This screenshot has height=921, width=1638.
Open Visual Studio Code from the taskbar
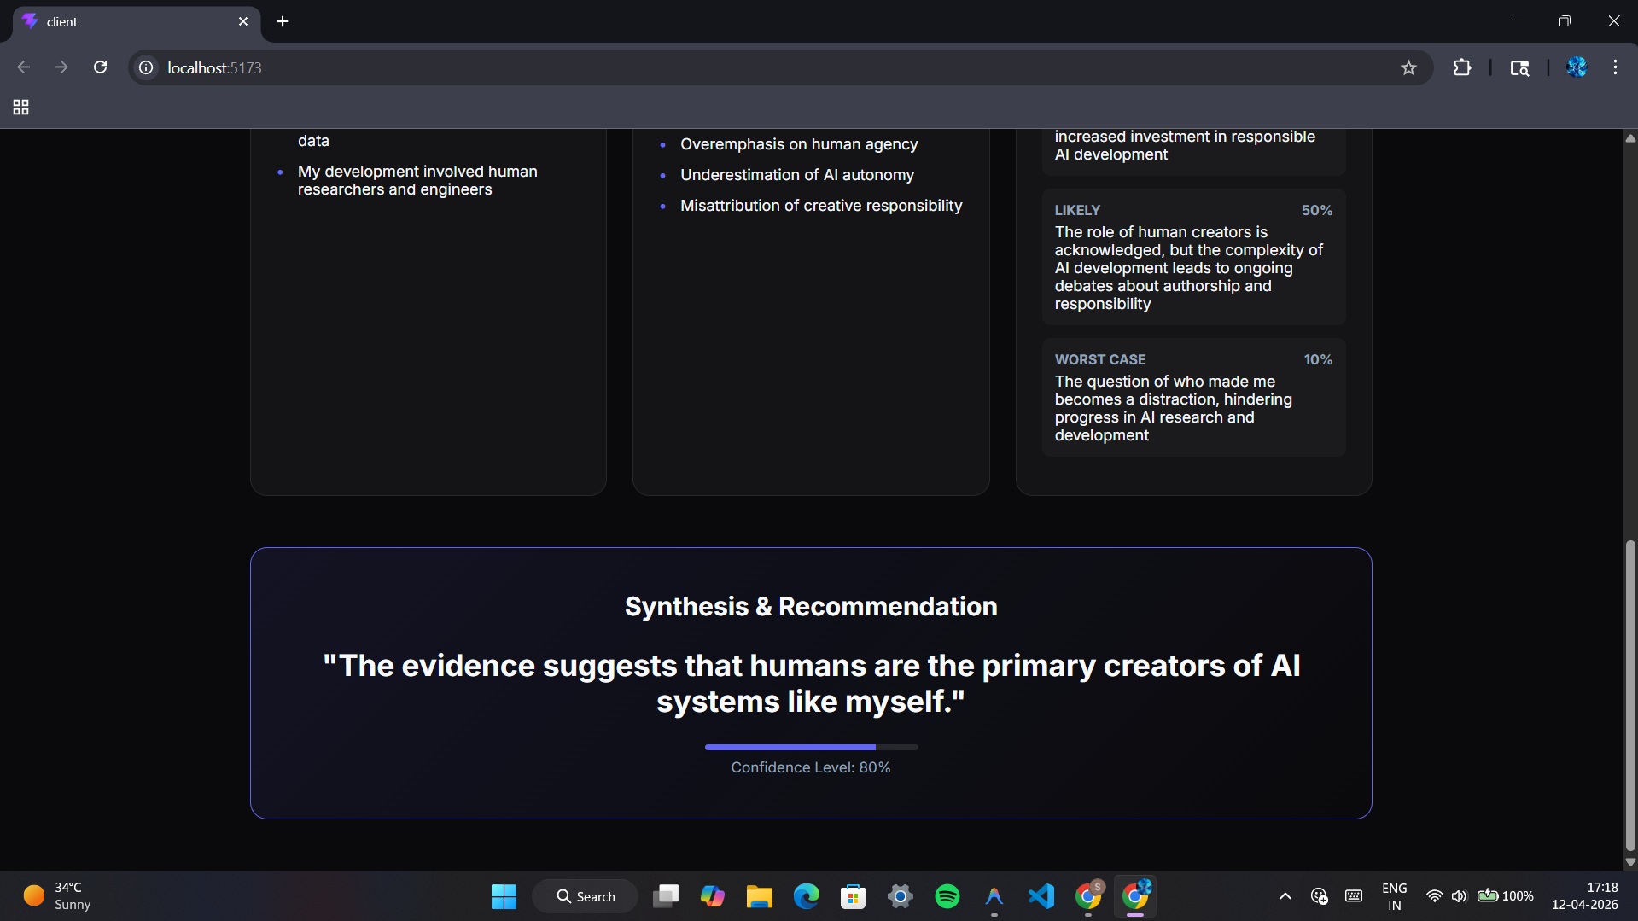tap(1041, 896)
